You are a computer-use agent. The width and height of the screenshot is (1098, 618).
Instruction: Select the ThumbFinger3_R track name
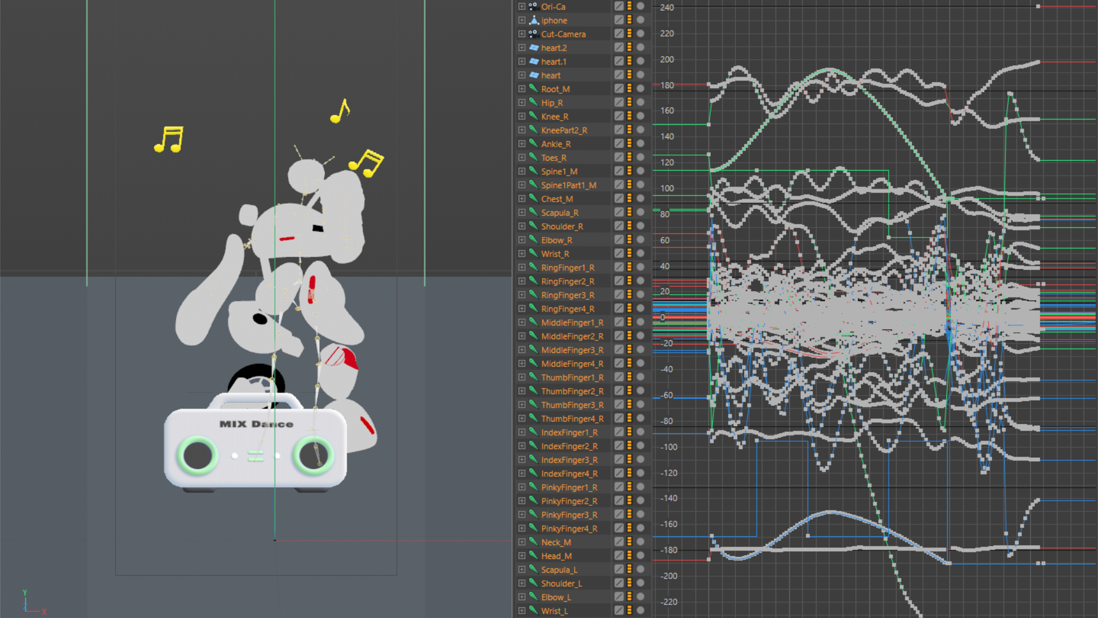[x=572, y=405]
